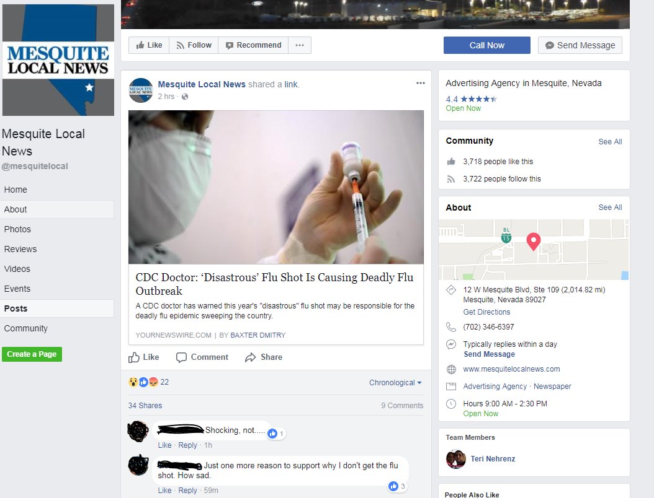Image resolution: width=654 pixels, height=498 pixels.
Task: Click the Baxter Dmitry author link
Action: [258, 335]
